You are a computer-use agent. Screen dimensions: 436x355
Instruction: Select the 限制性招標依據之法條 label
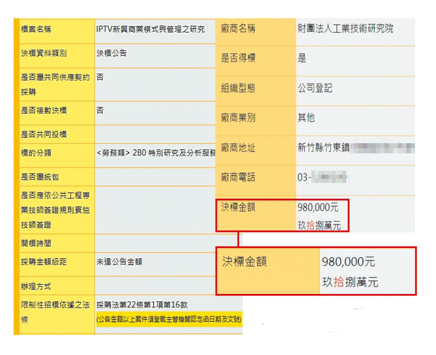point(55,312)
